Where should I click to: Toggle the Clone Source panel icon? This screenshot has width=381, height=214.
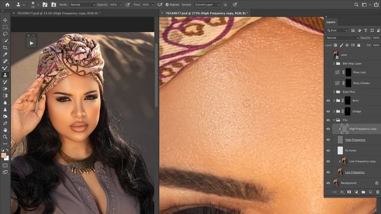(54, 5)
